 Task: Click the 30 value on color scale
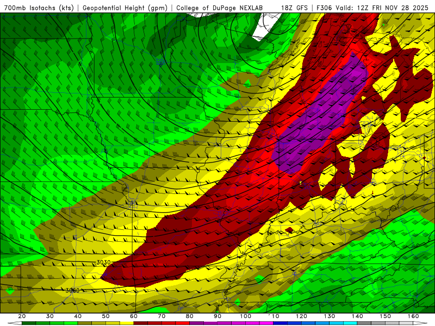coord(50,316)
